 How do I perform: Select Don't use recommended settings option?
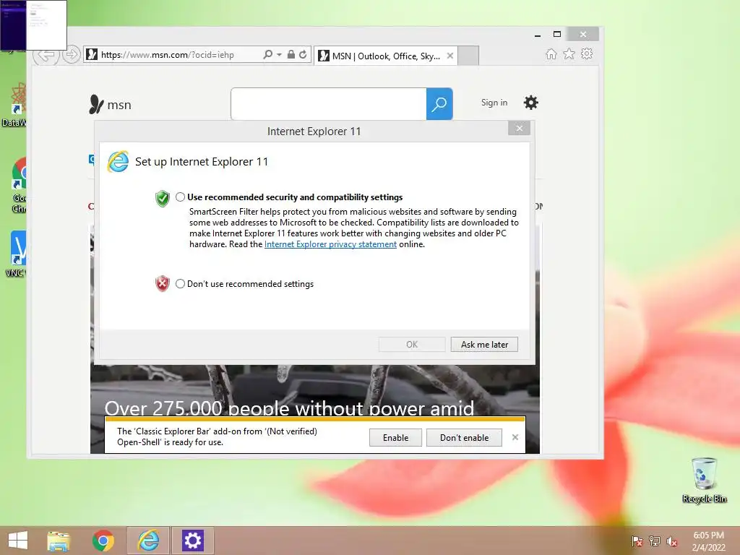180,283
